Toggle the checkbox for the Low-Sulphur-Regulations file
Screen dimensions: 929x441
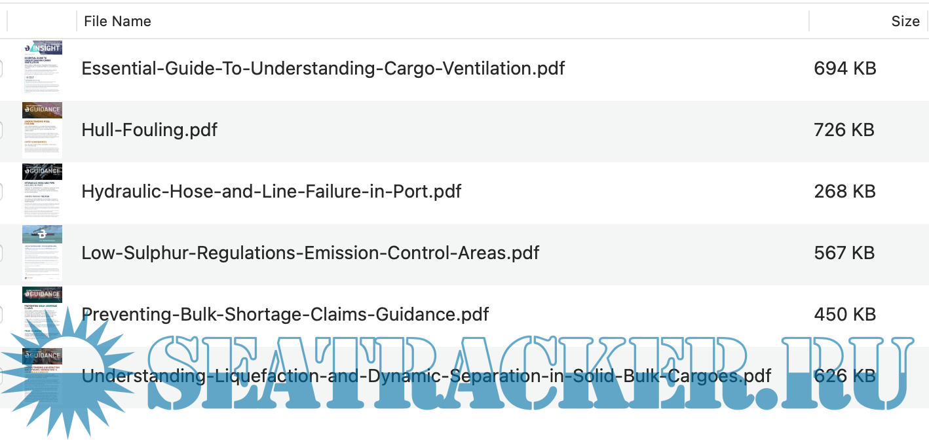point(1,253)
